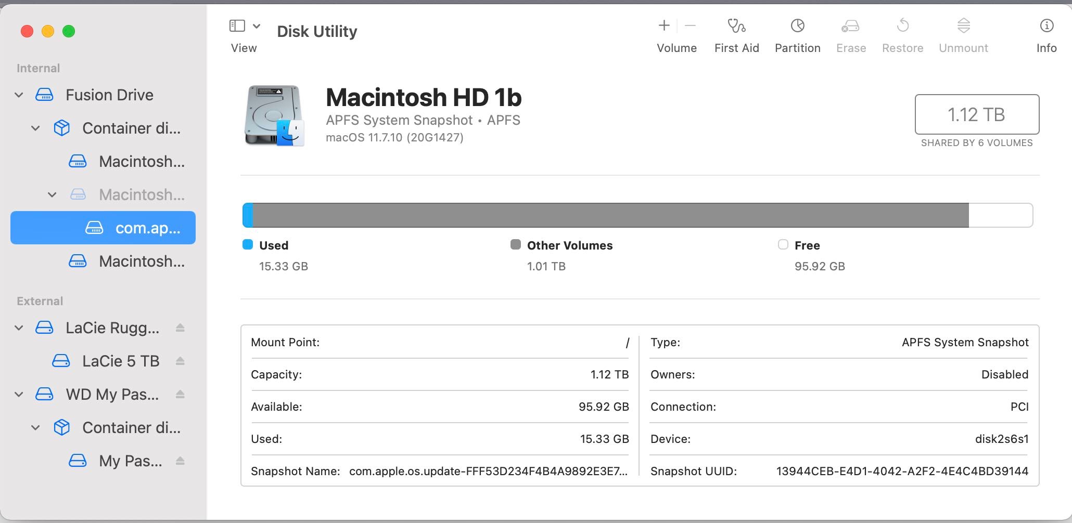
Task: Collapse the internal Container disk chevron
Action: (x=35, y=128)
